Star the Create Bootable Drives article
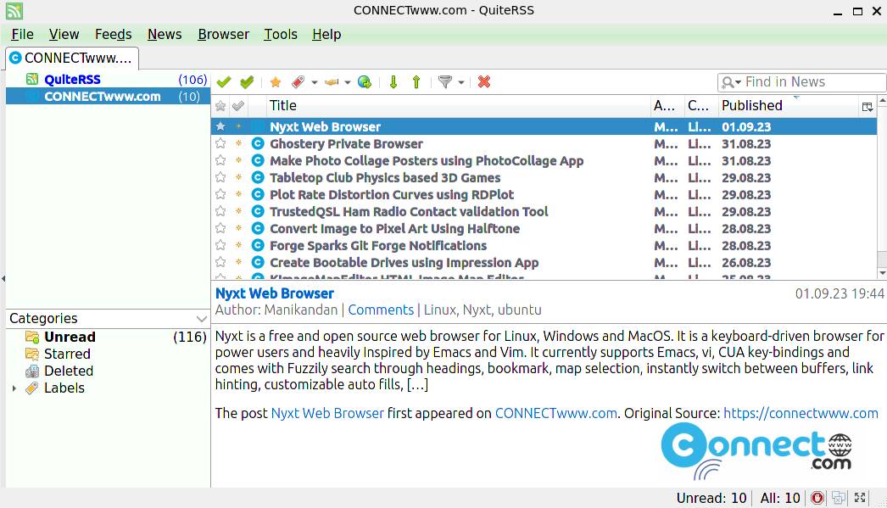 pyautogui.click(x=220, y=263)
